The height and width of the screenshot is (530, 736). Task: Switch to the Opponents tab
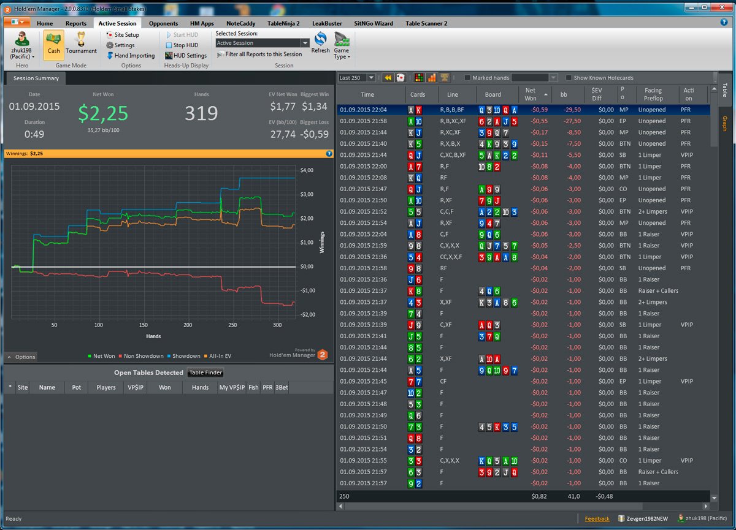[163, 23]
